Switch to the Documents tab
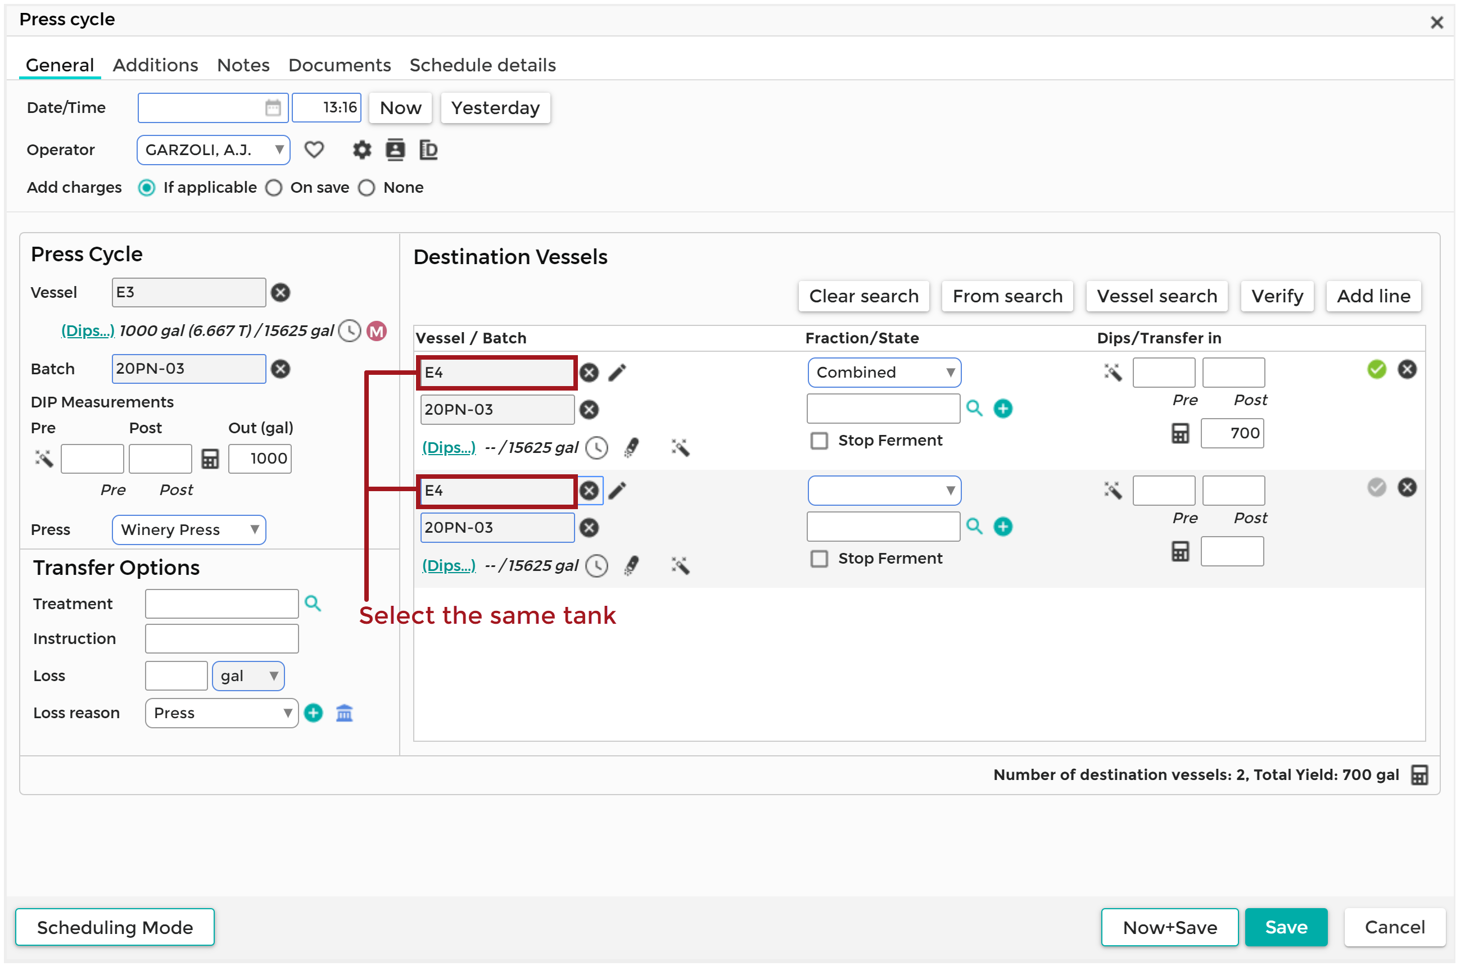This screenshot has height=975, width=1465. pos(340,65)
